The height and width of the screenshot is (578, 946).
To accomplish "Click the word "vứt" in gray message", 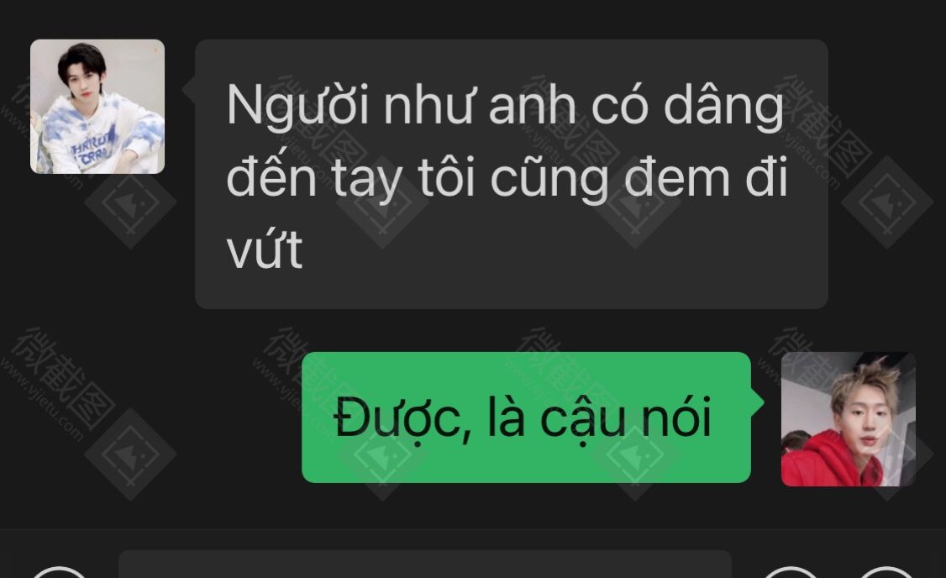I will pyautogui.click(x=265, y=250).
